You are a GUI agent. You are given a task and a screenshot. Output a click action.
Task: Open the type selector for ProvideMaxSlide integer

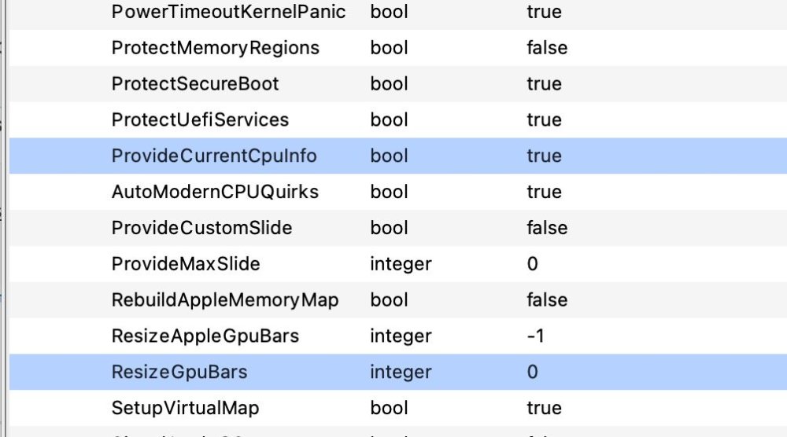[401, 264]
